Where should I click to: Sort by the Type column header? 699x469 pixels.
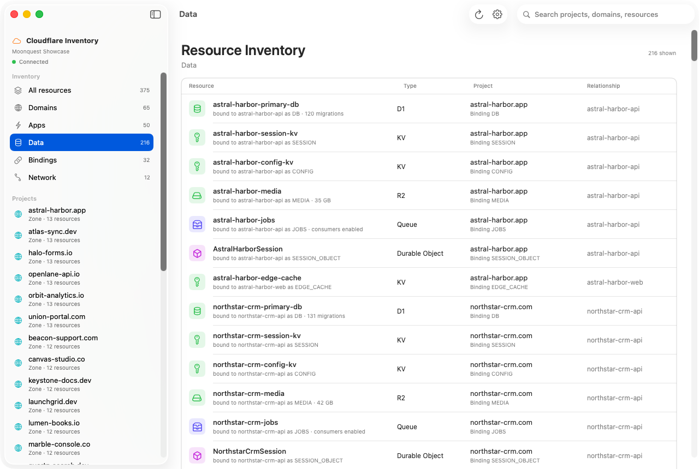(410, 86)
